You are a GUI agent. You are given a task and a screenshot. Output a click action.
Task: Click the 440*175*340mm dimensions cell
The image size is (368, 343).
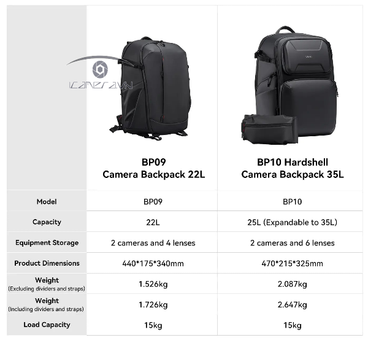coord(153,264)
